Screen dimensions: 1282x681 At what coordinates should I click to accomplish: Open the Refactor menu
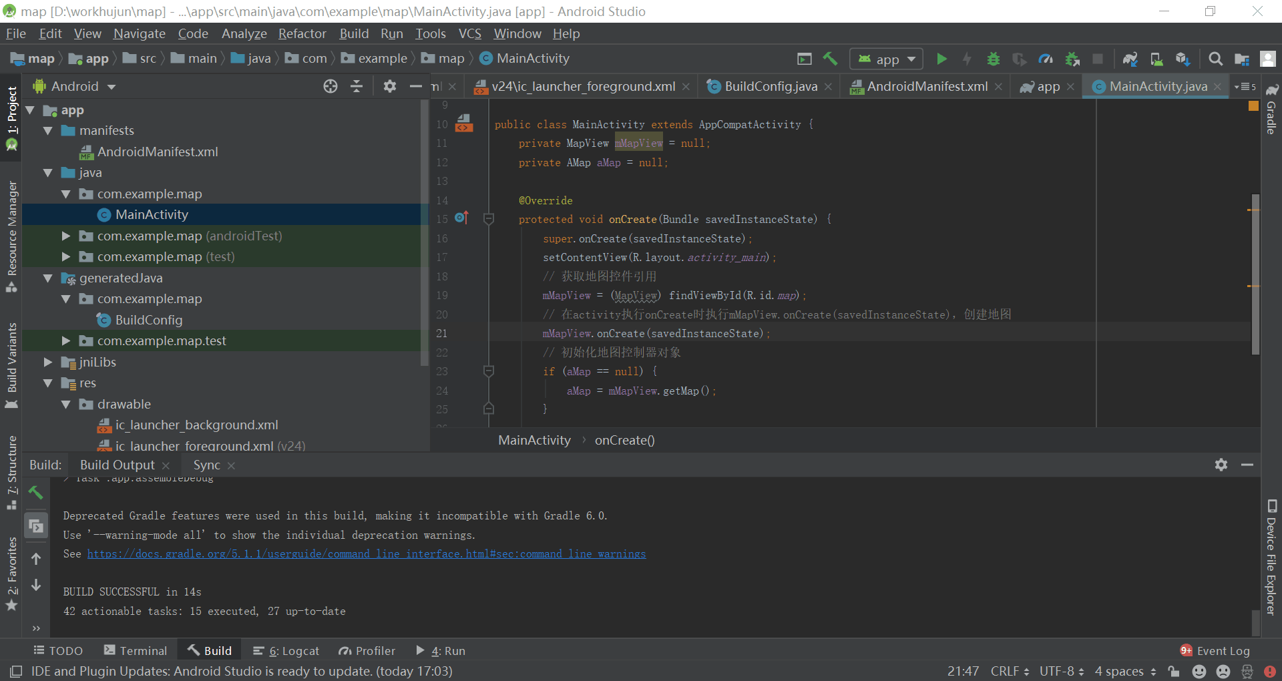pos(302,33)
